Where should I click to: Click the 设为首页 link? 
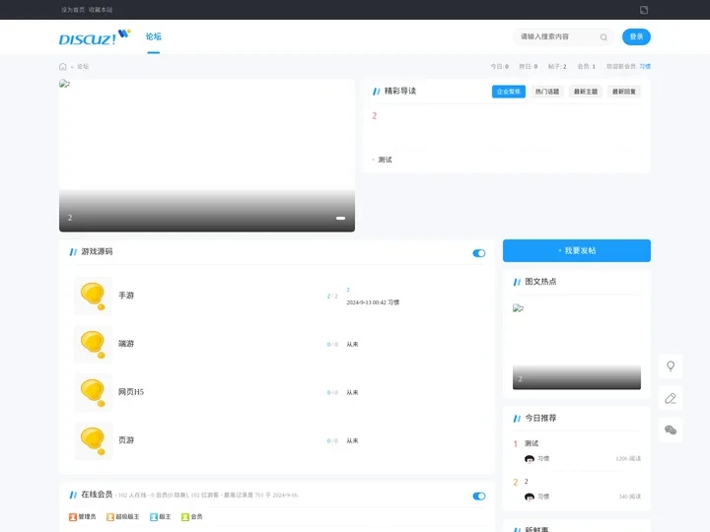73,10
